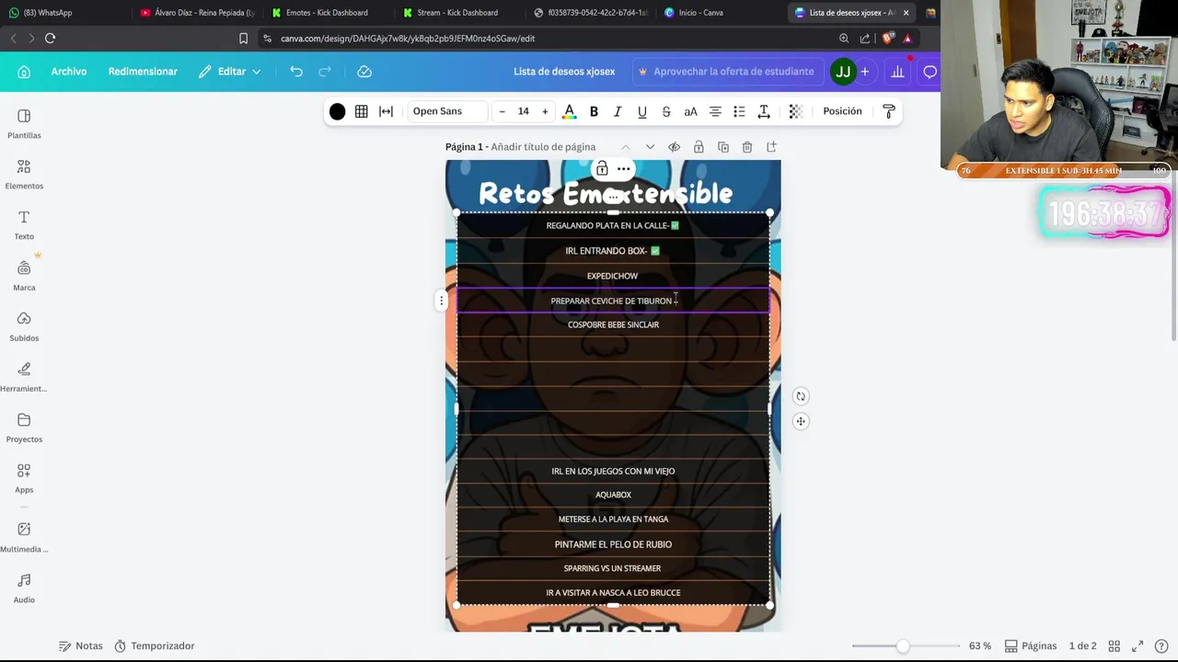Open the Marca brand panel
The width and height of the screenshot is (1178, 662).
pos(24,276)
